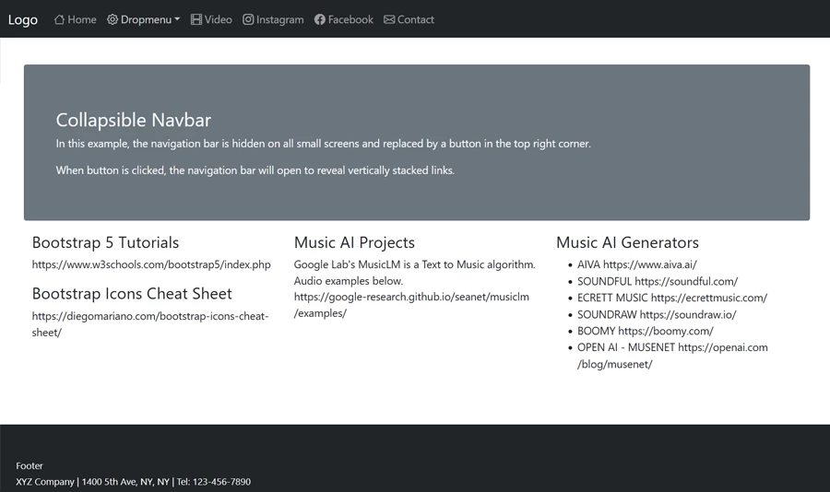Click the Bootstrap 5 Tutorials heading

[x=105, y=242]
